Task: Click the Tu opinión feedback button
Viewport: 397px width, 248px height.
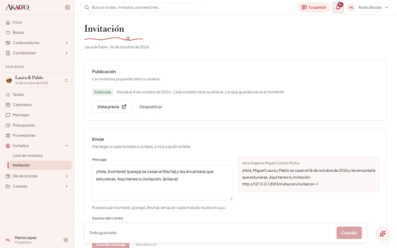Action: (314, 7)
